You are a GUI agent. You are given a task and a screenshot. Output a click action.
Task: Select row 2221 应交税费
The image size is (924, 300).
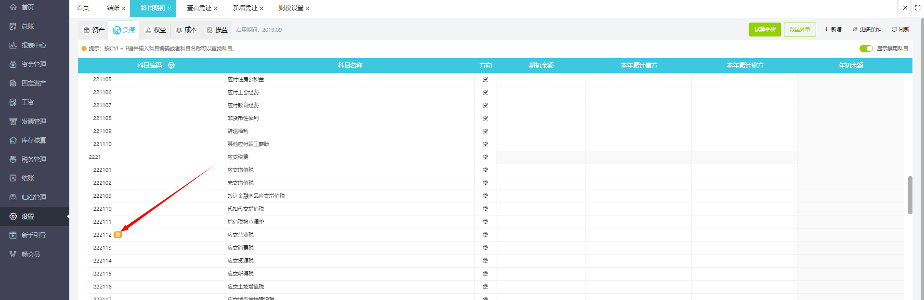coord(495,157)
